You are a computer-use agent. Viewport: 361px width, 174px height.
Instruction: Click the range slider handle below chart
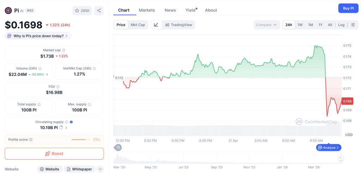pos(341,158)
